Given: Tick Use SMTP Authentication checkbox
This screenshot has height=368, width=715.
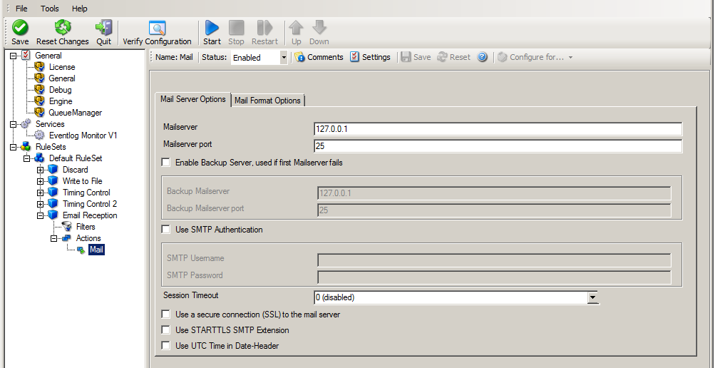Looking at the screenshot, I should coord(166,230).
